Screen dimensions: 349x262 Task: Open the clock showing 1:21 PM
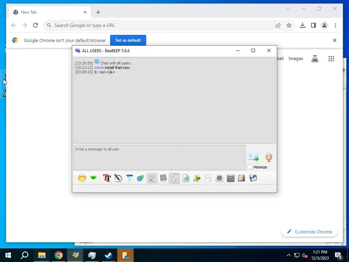coord(320,255)
